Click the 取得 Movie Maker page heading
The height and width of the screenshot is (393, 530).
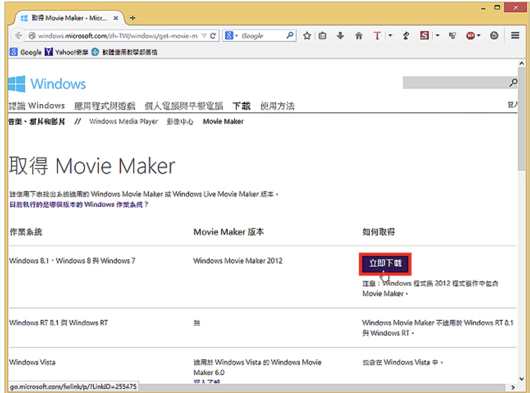tap(92, 166)
